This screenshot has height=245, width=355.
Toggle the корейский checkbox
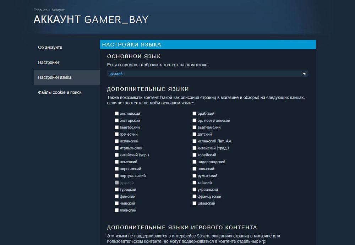(x=195, y=155)
